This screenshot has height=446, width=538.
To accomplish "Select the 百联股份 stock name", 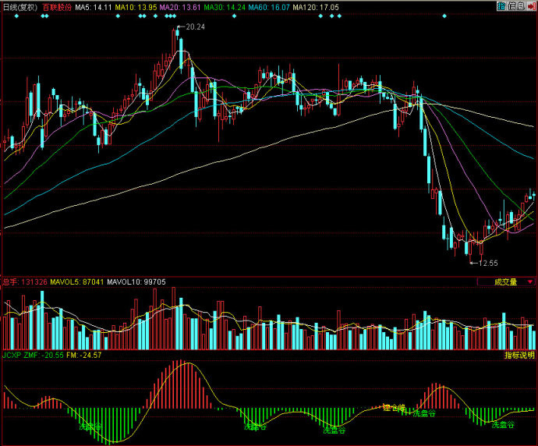I will [57, 7].
